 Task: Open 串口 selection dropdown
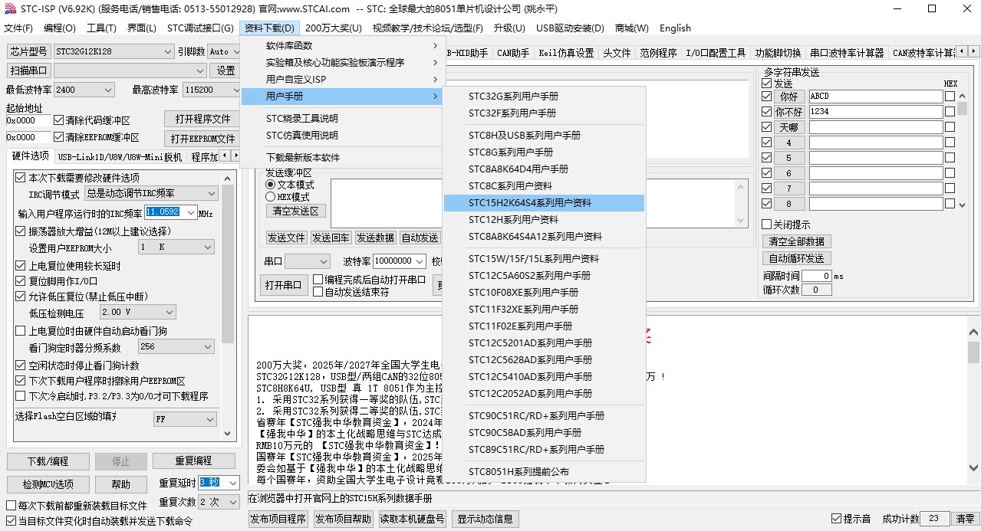pos(308,261)
